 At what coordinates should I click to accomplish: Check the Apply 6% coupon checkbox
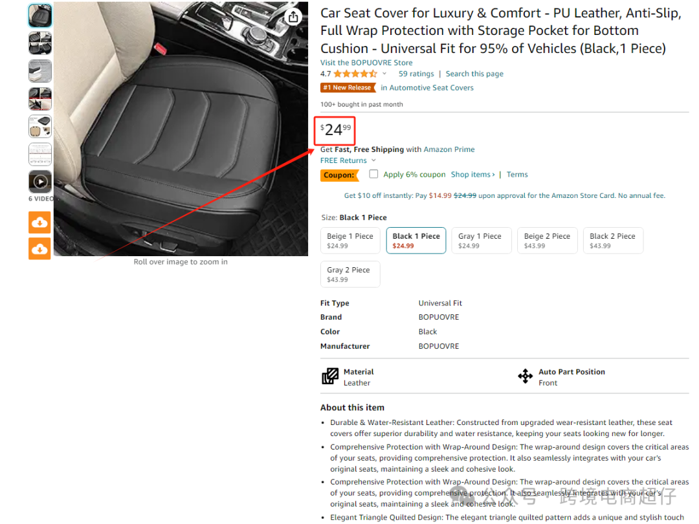coord(373,174)
